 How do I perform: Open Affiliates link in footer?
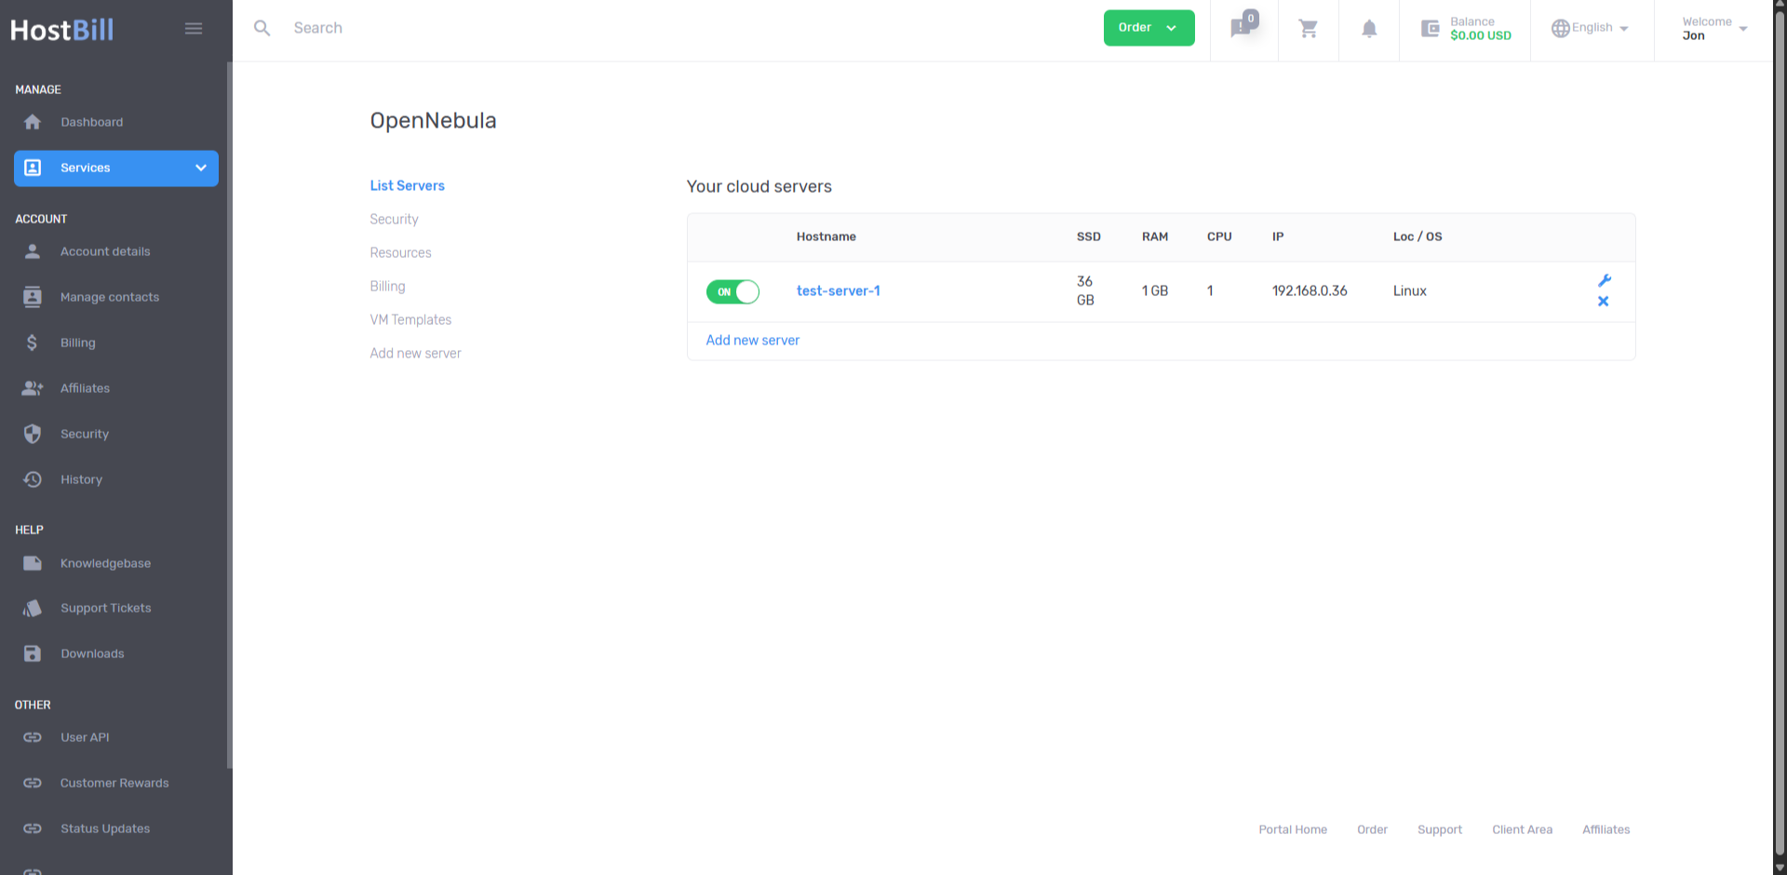click(x=1606, y=829)
